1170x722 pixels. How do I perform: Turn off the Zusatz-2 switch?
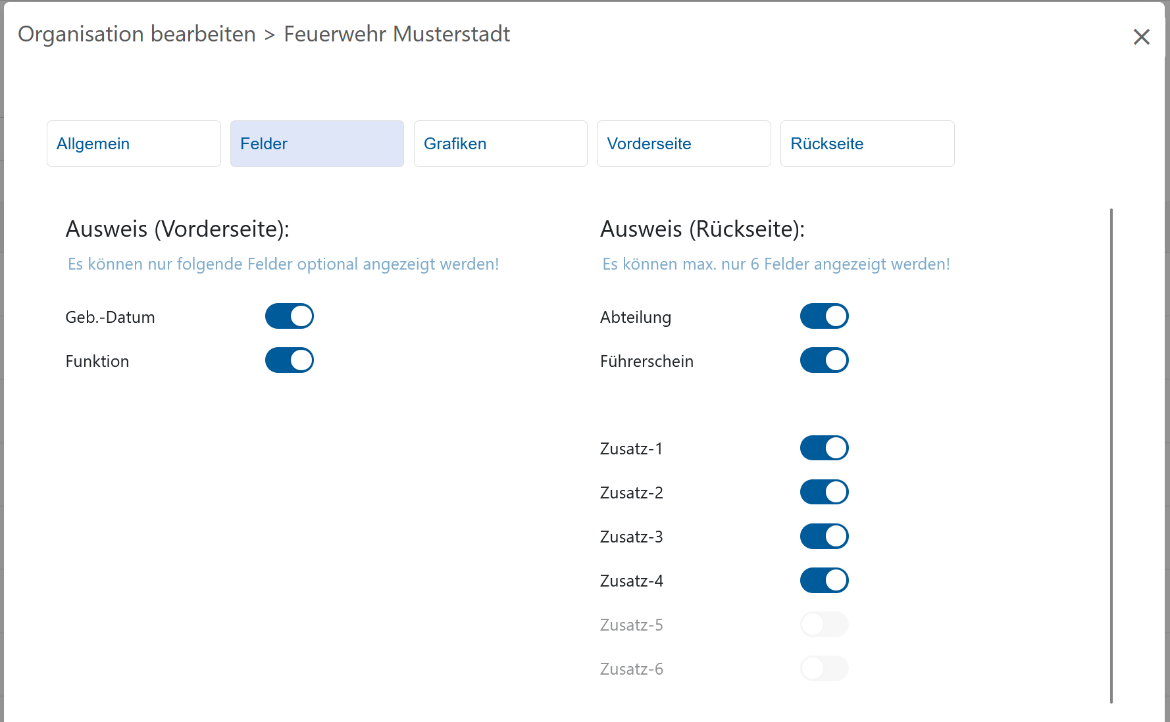coord(825,492)
